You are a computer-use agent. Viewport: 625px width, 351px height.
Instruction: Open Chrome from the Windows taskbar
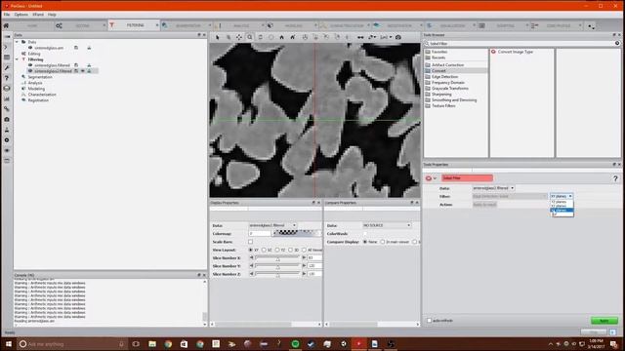click(x=168, y=344)
